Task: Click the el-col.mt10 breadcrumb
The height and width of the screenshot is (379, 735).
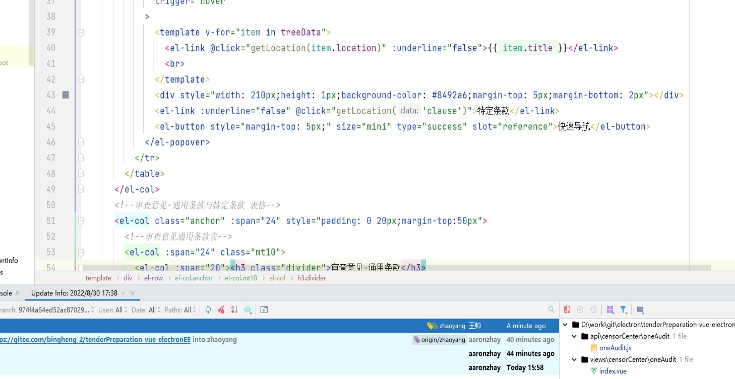Action: 241,278
